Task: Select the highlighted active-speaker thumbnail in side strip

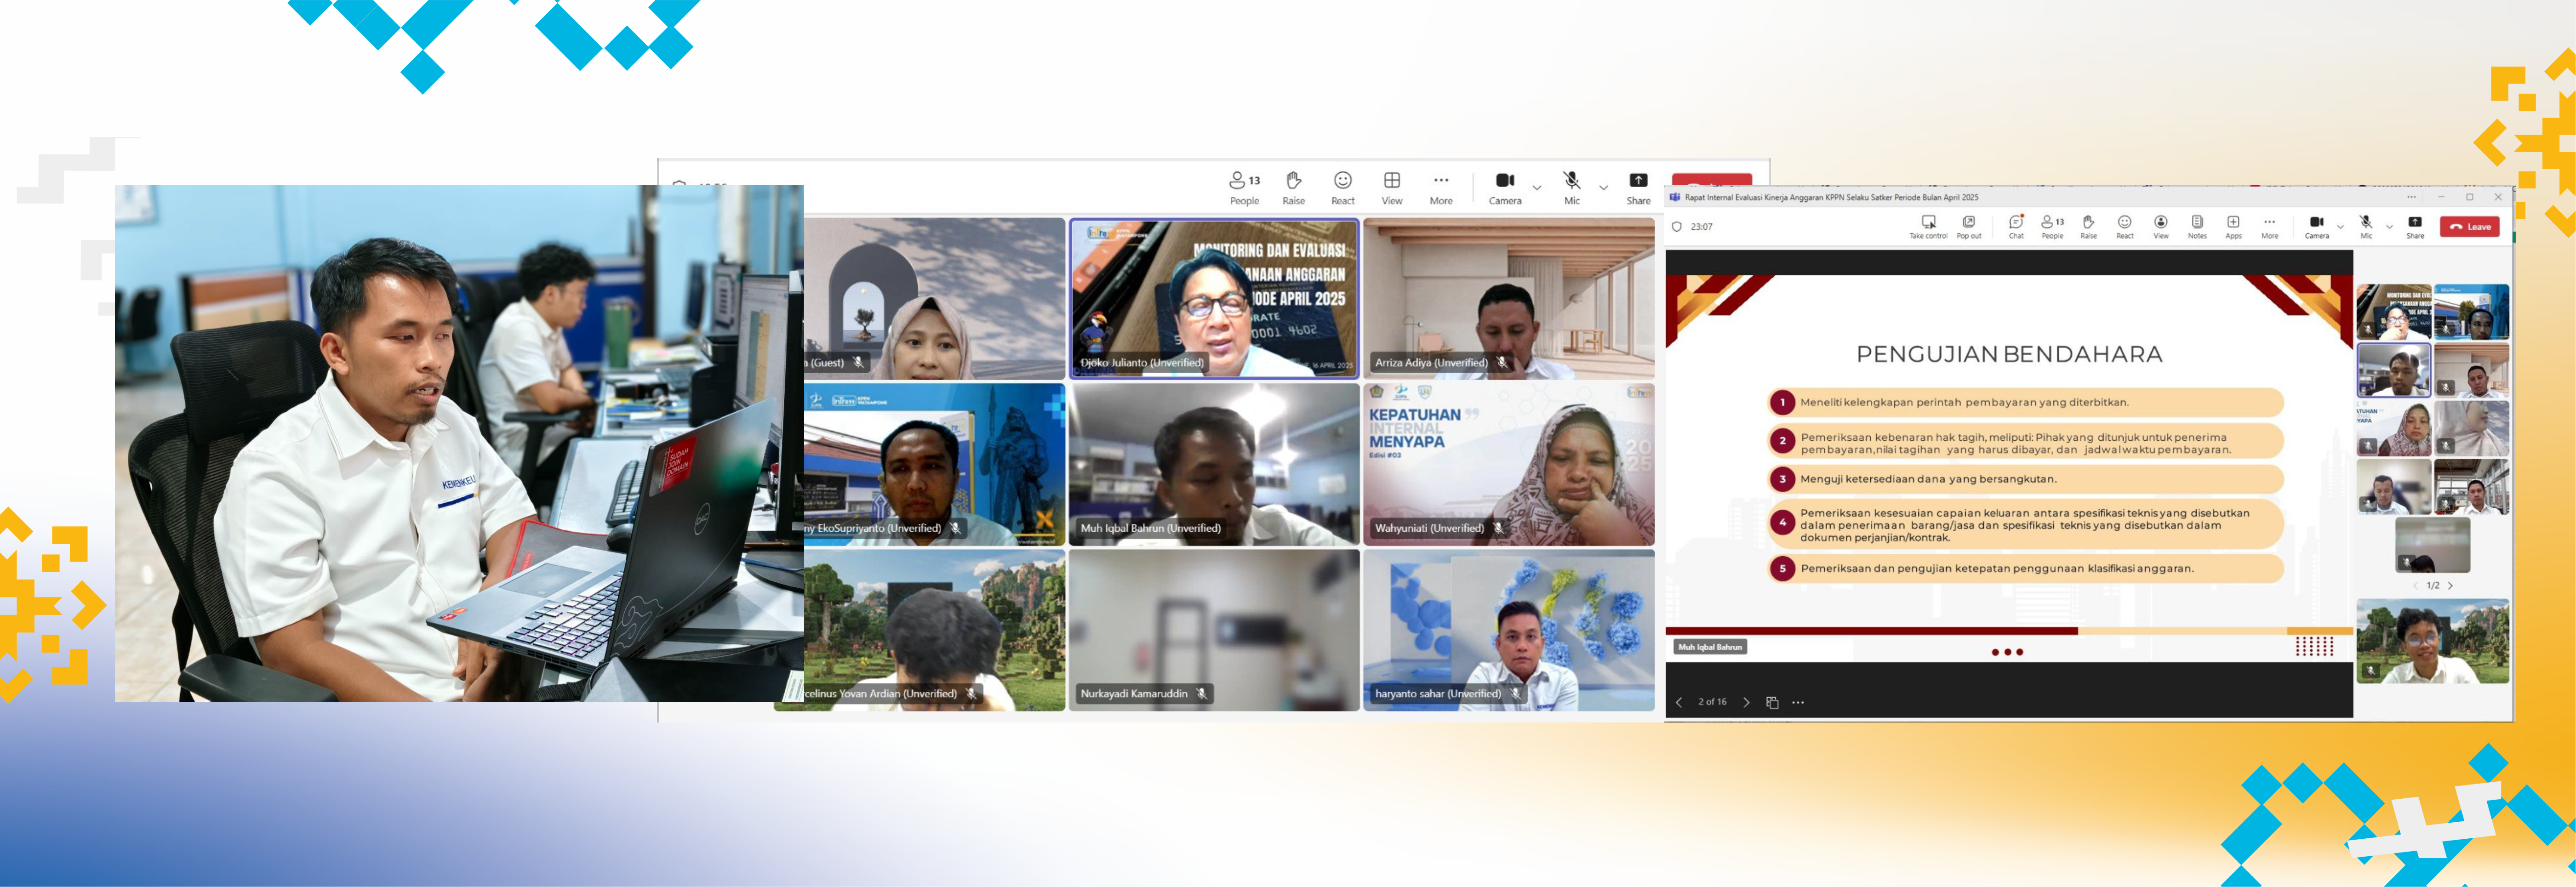Action: [2394, 370]
